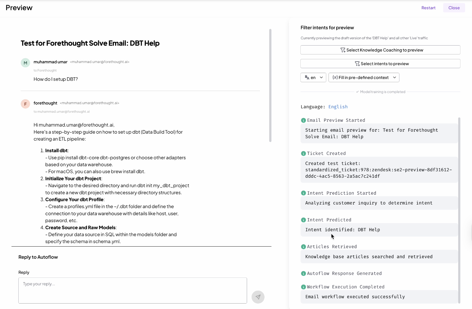Image resolution: width=472 pixels, height=309 pixels.
Task: Click the English language value
Action: pyautogui.click(x=338, y=107)
